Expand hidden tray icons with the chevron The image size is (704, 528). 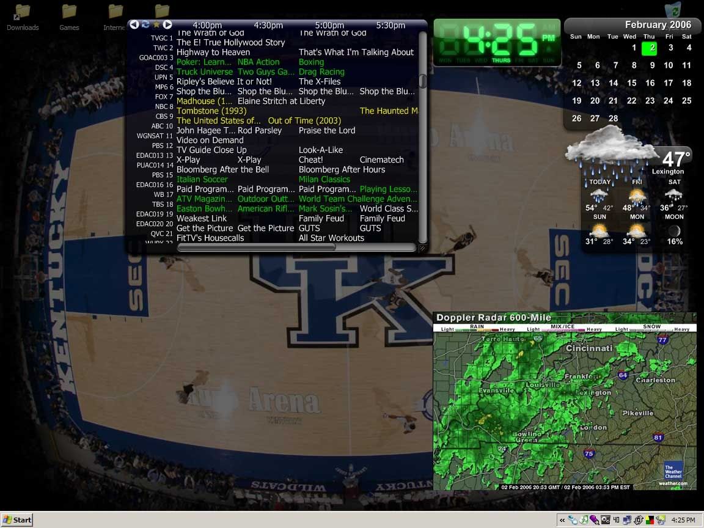point(562,520)
